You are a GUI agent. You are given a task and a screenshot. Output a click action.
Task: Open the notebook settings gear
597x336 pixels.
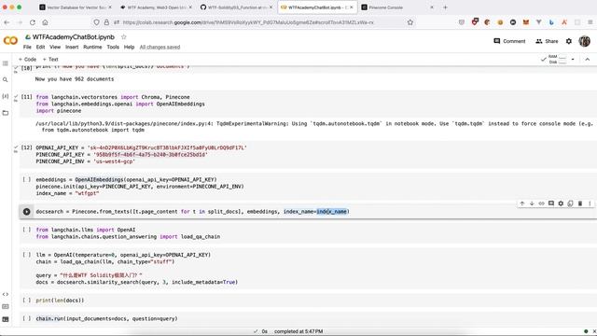(x=569, y=41)
